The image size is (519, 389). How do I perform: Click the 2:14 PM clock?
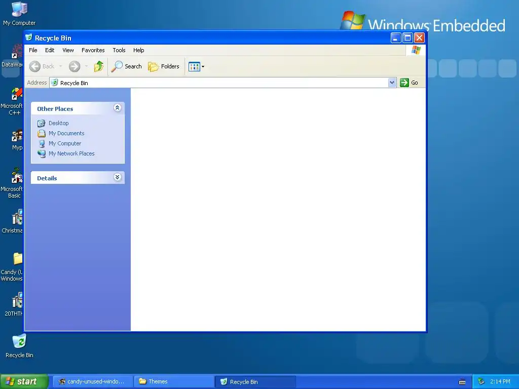pyautogui.click(x=500, y=381)
